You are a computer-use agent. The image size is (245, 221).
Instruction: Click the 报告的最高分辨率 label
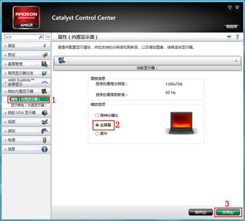[111, 84]
